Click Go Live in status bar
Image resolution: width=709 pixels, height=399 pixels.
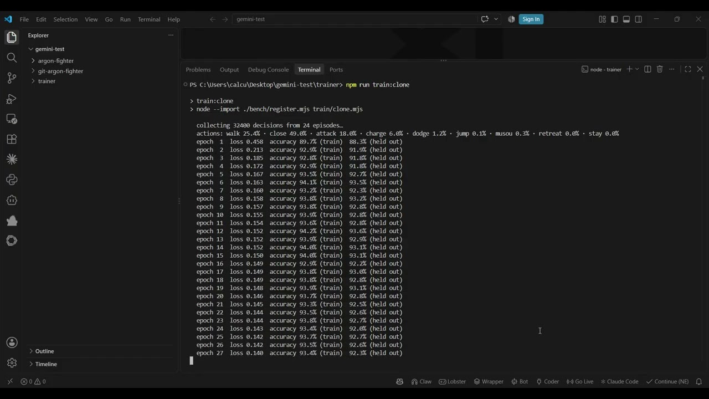(x=580, y=381)
